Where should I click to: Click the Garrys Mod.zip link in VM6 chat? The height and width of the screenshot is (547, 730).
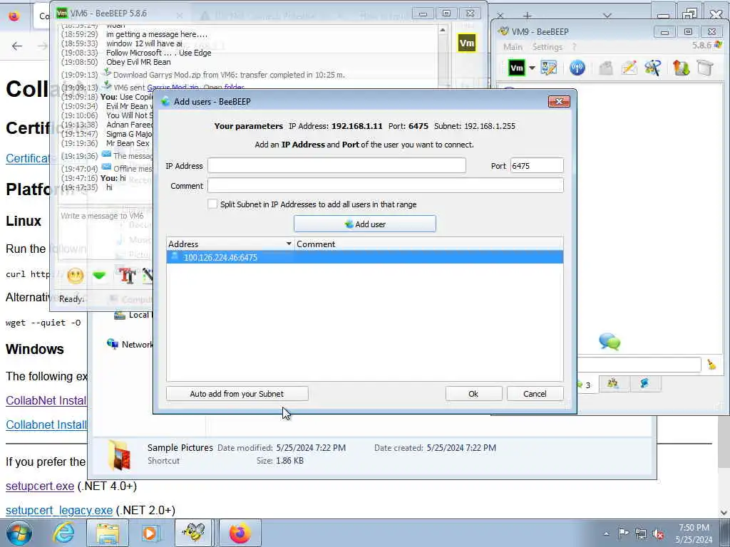coord(173,88)
